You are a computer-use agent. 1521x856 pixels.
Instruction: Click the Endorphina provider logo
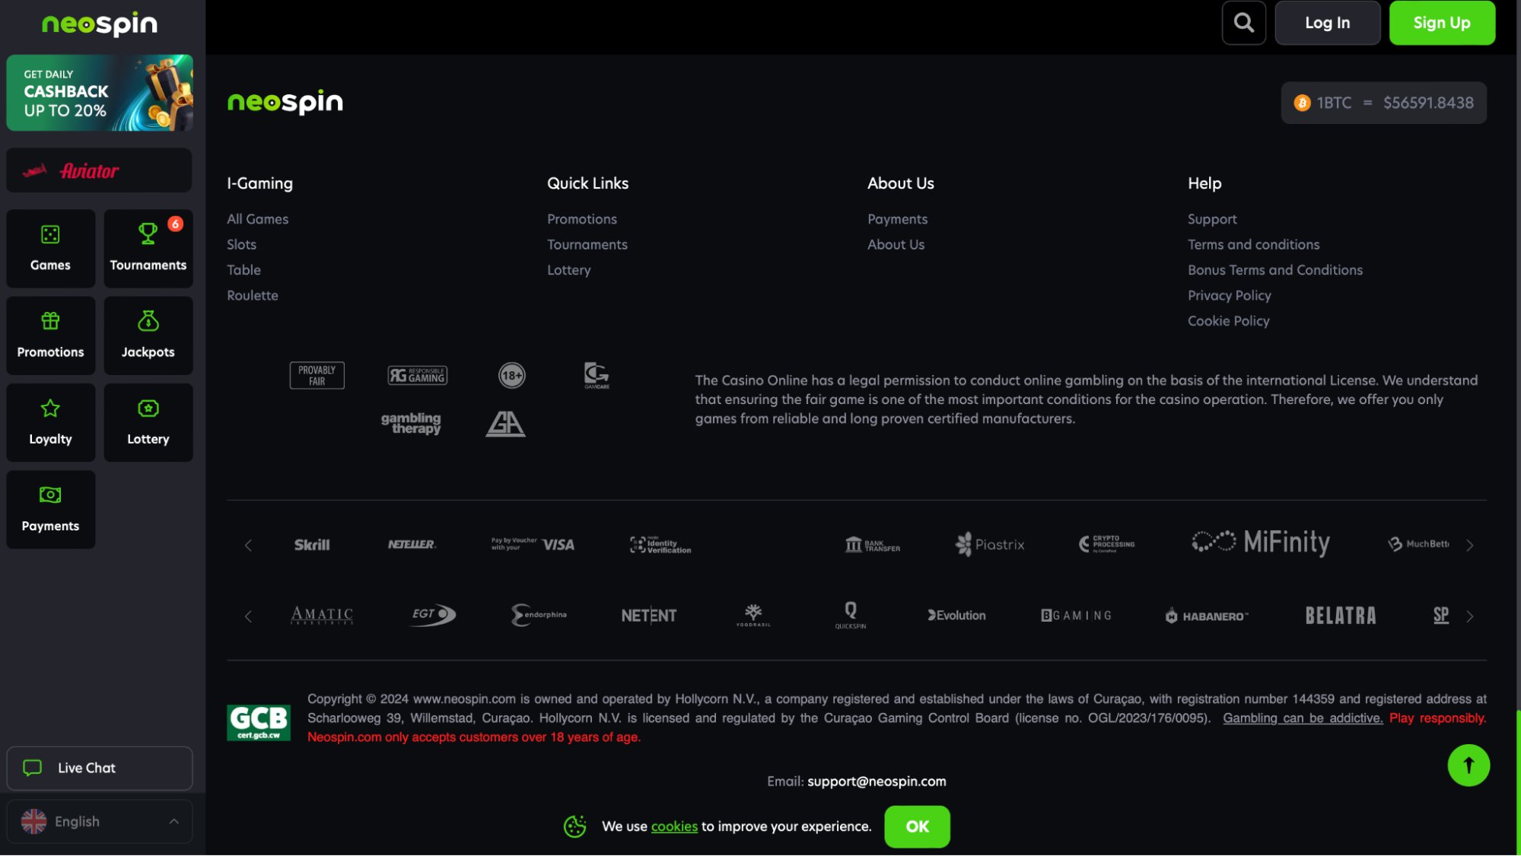(x=539, y=615)
